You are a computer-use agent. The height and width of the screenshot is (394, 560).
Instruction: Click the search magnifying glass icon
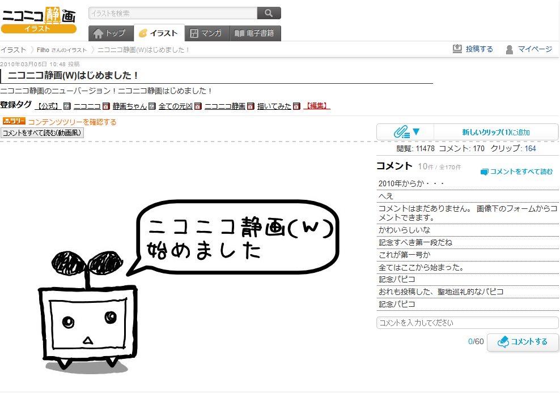click(x=269, y=12)
